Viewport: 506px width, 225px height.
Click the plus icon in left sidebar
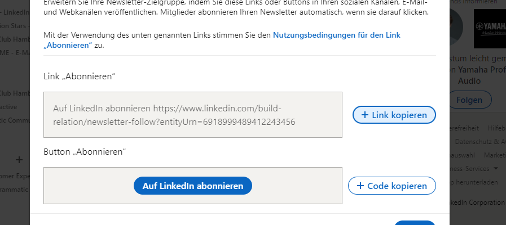18,160
